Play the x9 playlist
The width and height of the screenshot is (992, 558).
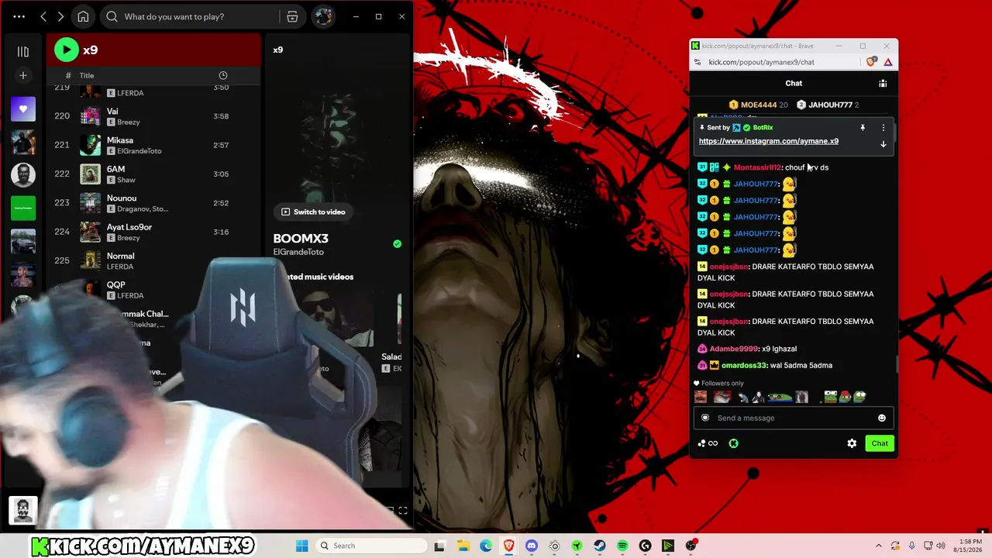tap(67, 50)
